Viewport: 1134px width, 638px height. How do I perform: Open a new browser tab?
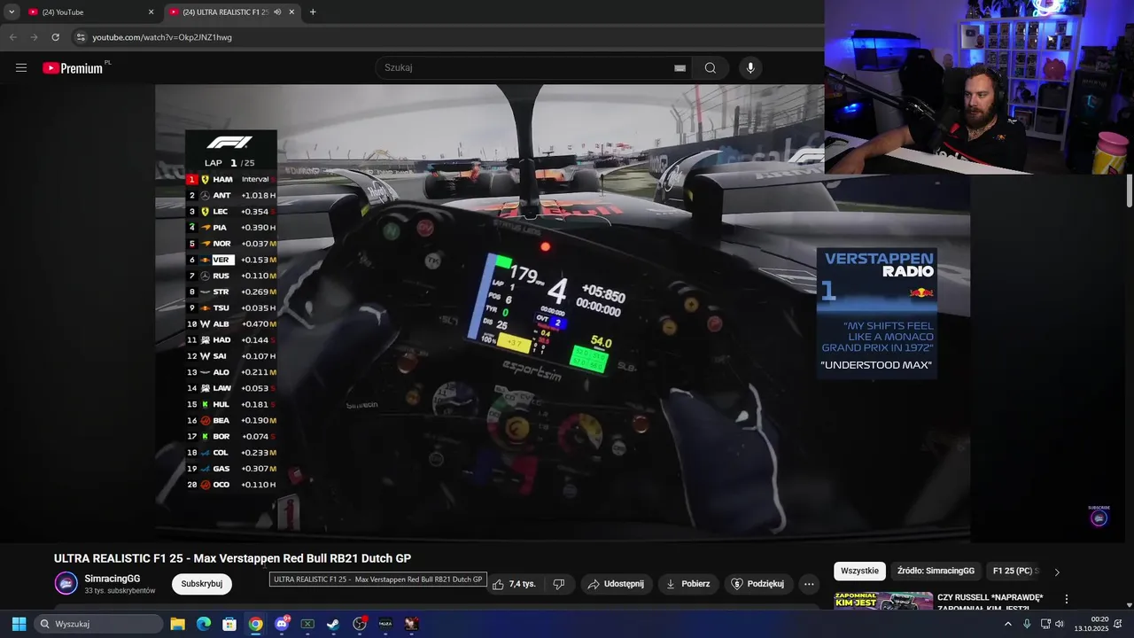(x=313, y=12)
